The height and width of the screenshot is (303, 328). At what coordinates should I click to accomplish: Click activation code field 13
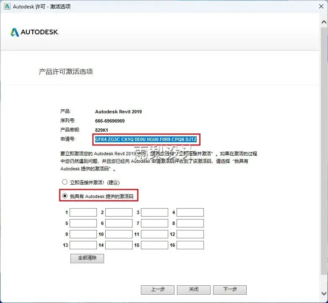tap(83, 245)
